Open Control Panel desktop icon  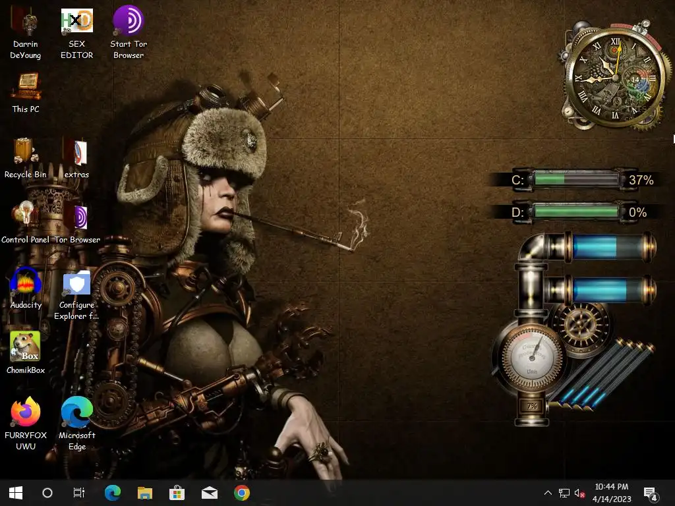pos(26,224)
